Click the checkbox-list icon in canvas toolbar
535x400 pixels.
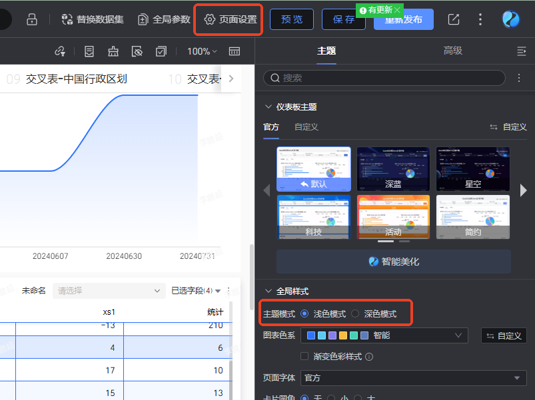coord(161,51)
